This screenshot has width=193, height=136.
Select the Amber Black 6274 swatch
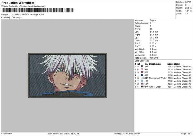click(x=142, y=87)
